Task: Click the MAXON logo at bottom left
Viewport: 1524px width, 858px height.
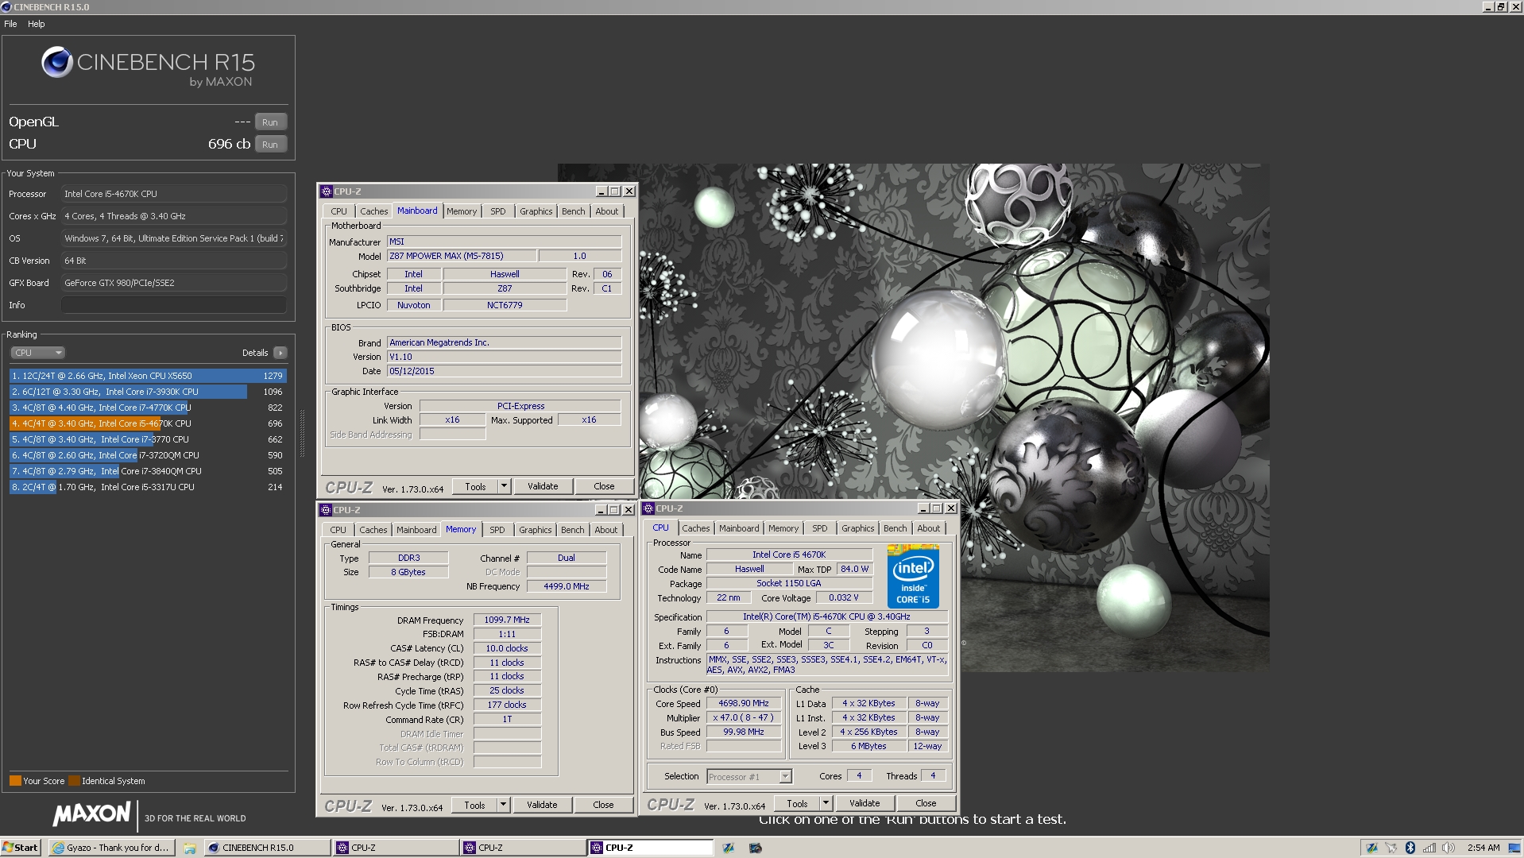Action: [92, 814]
